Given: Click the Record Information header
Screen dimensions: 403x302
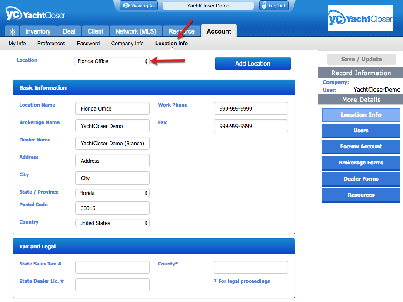Looking at the screenshot, I should 360,73.
